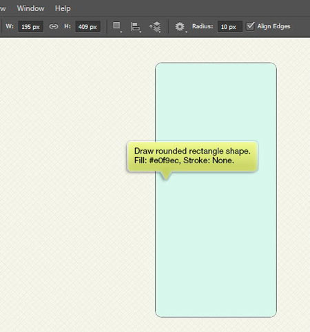
Task: Open the path alignment icon
Action: [135, 26]
